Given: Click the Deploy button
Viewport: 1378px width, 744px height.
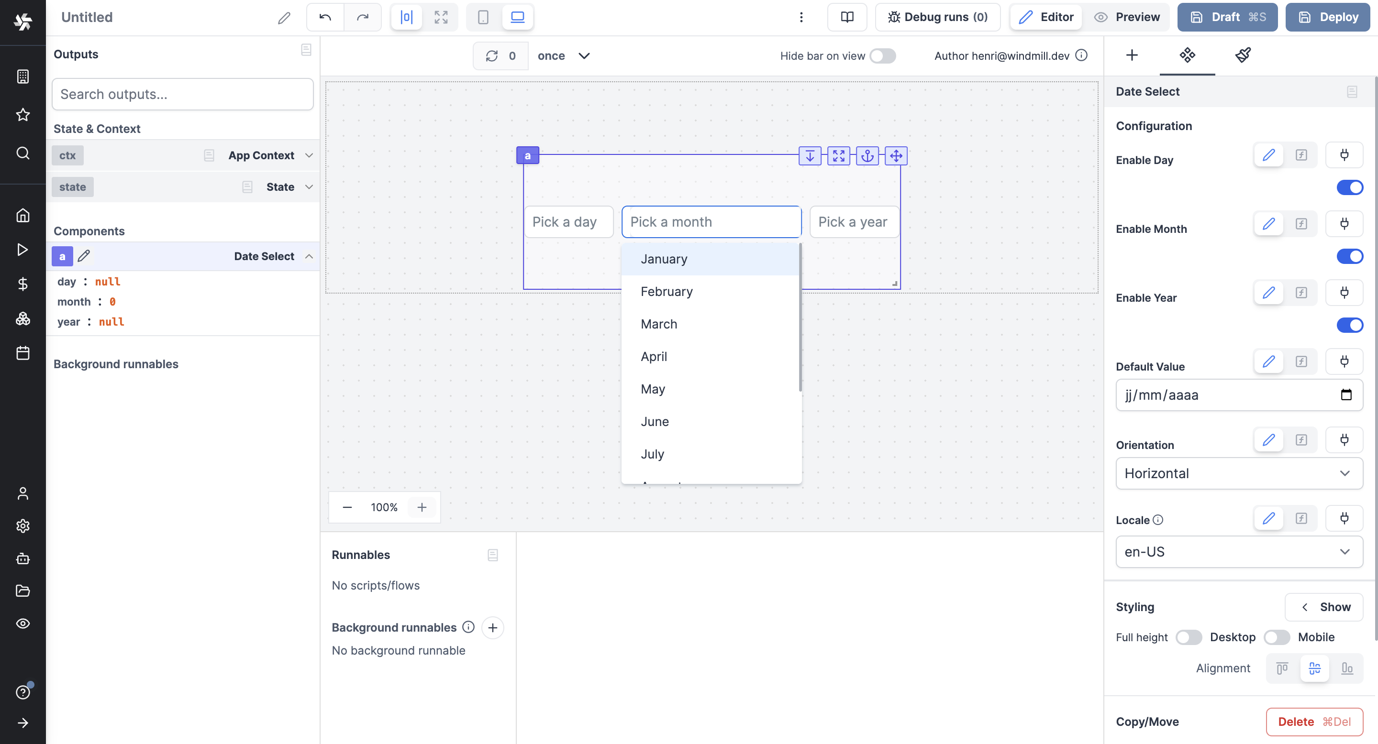Looking at the screenshot, I should pos(1328,17).
